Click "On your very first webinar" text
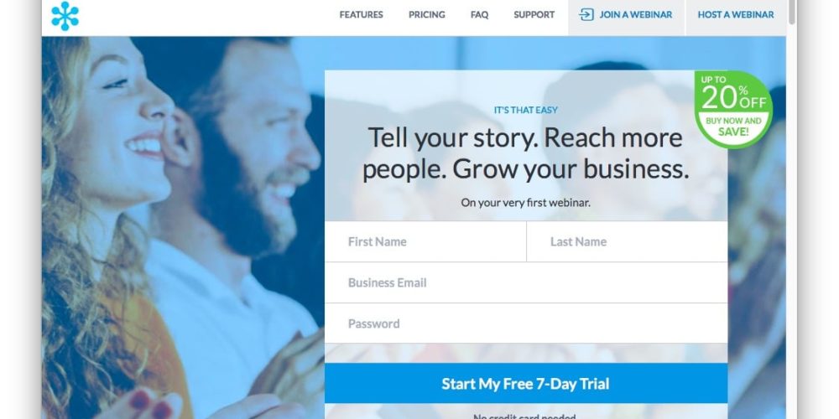Viewport: 839px width, 419px height. point(525,203)
